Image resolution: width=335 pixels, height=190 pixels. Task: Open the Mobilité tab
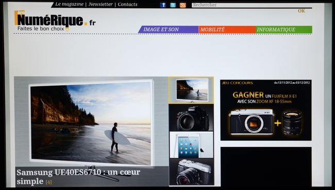227,30
